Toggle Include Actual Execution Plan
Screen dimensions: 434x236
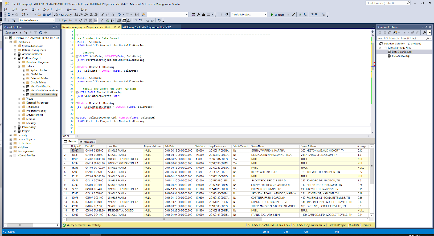103,20
